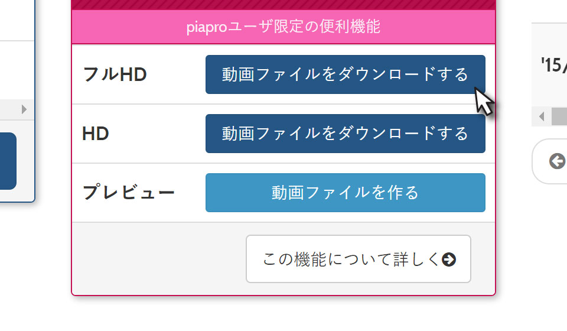The height and width of the screenshot is (331, 567).
Task: Select the フルHD row label
Action: point(115,74)
